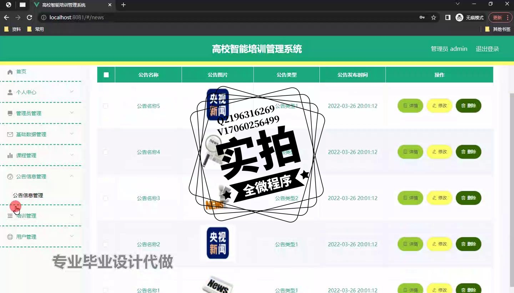Click 修改 button for 公告名称2
This screenshot has width=514, height=293.
[x=439, y=244]
